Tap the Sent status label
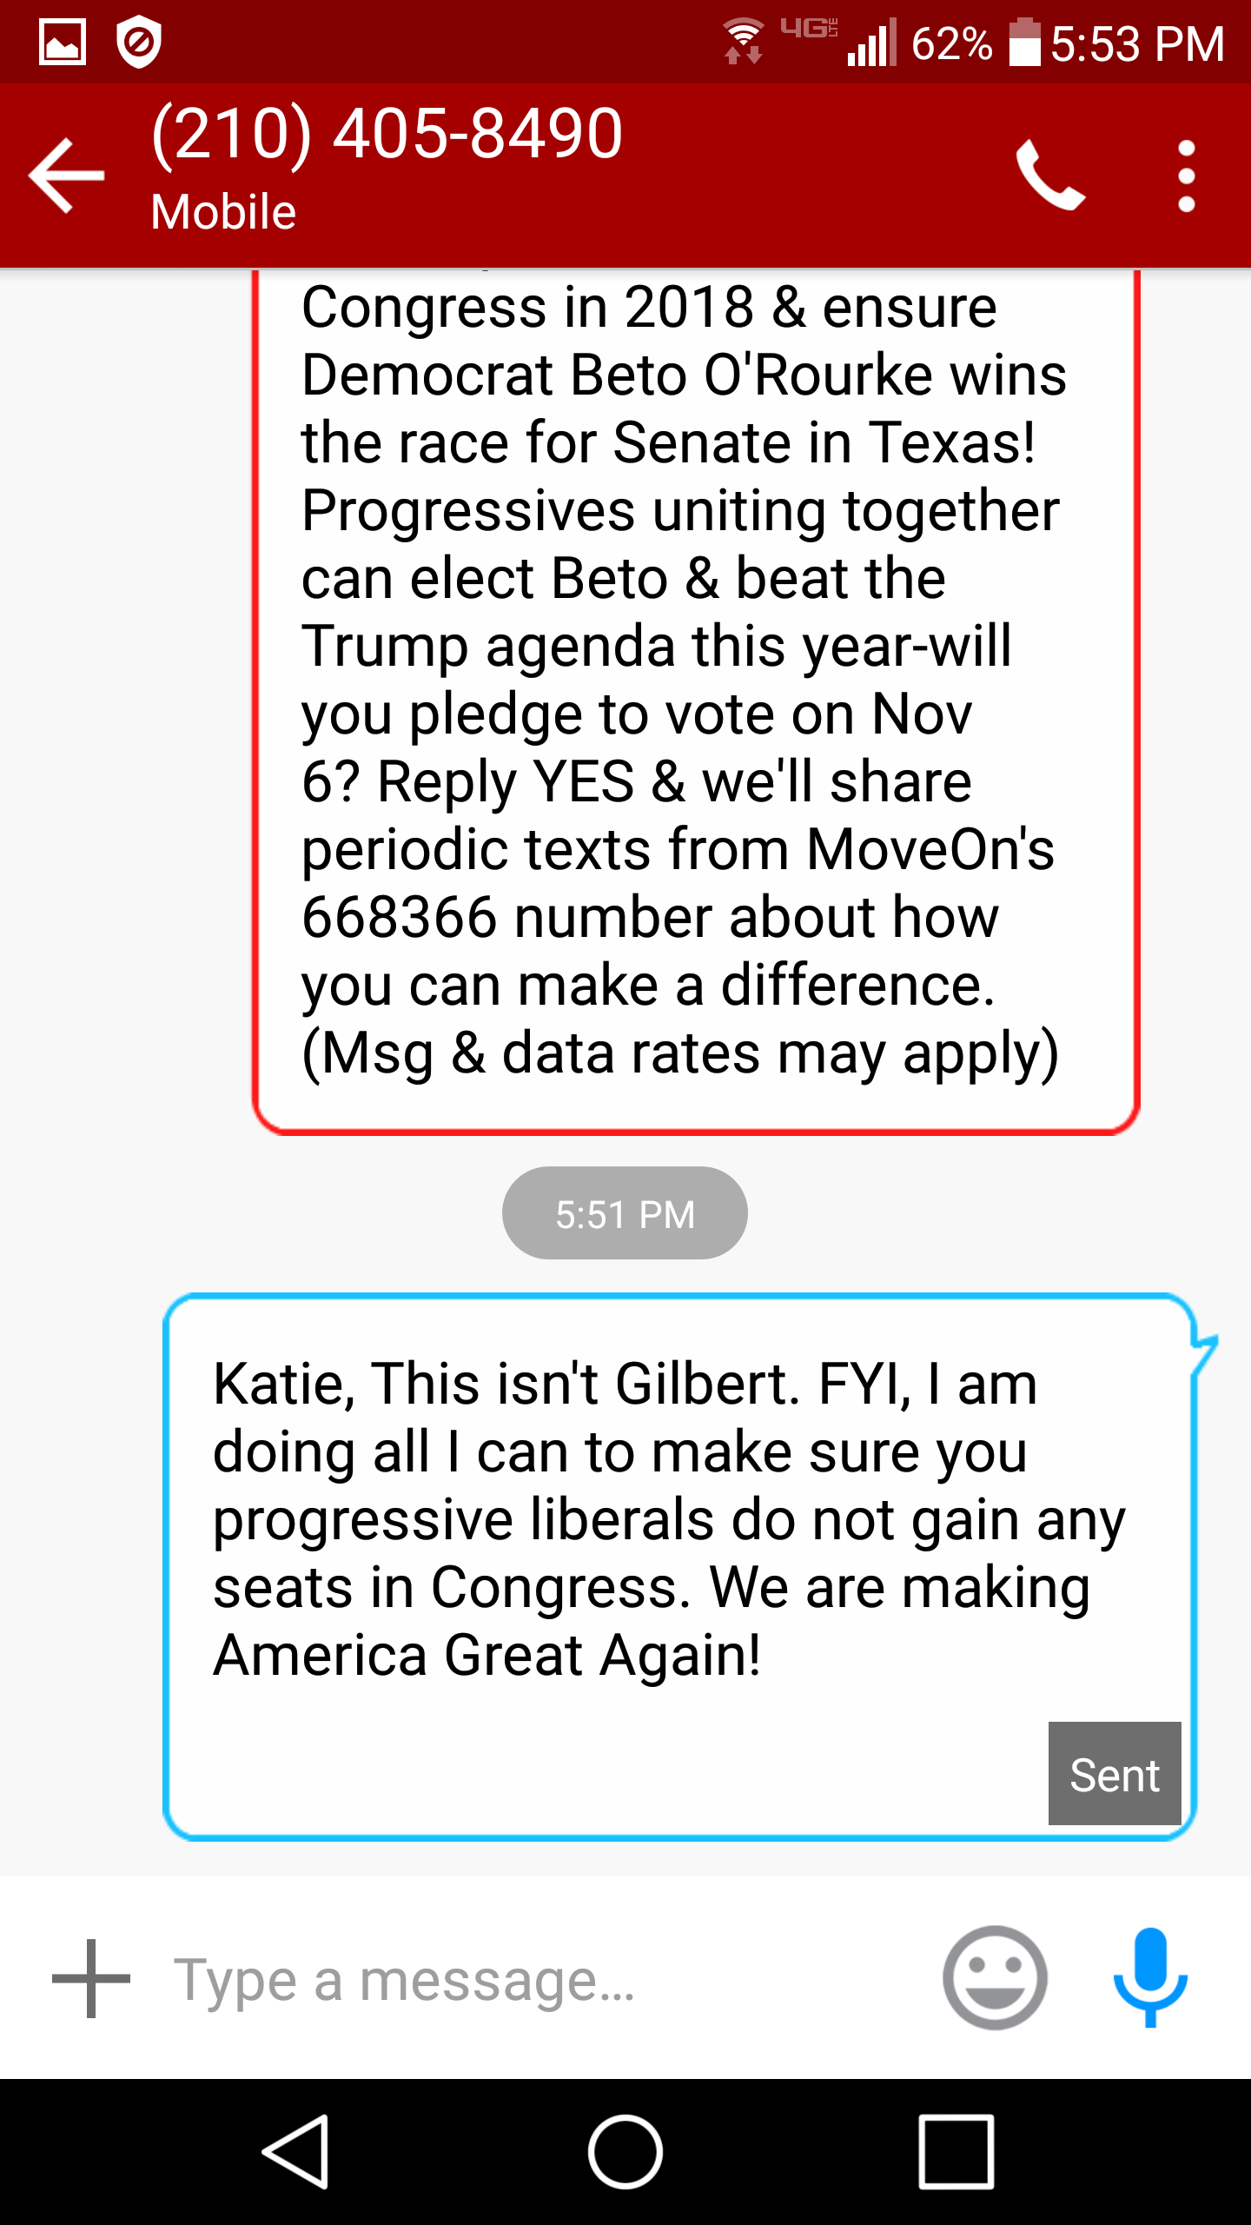This screenshot has width=1251, height=2225. [x=1114, y=1774]
